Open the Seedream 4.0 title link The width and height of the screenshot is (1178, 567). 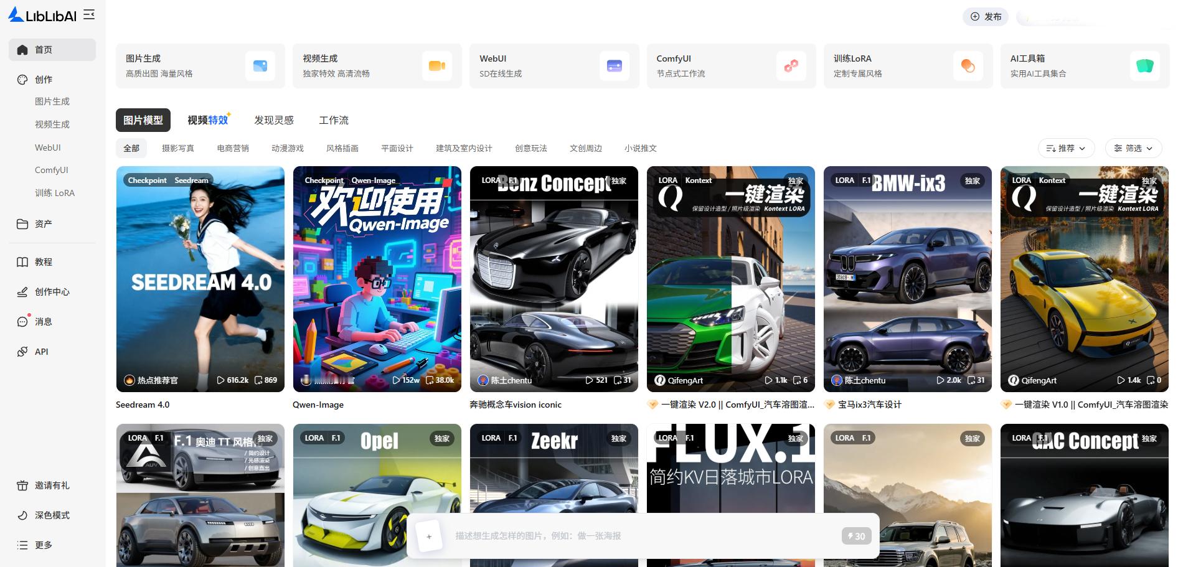143,405
